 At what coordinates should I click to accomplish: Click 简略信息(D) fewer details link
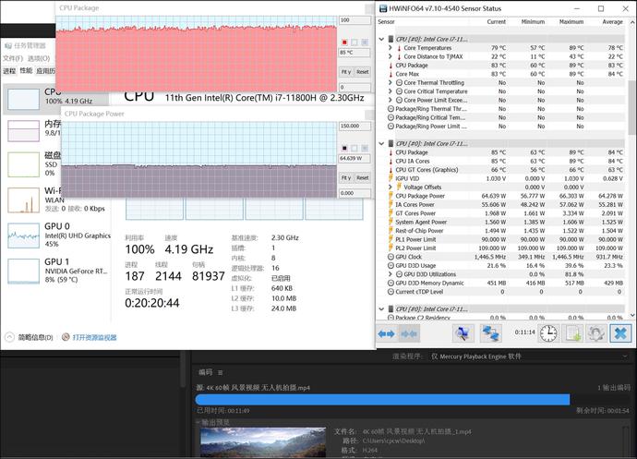point(36,337)
